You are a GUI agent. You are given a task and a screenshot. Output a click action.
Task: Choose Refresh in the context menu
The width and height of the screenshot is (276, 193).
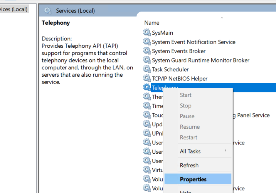tap(189, 165)
